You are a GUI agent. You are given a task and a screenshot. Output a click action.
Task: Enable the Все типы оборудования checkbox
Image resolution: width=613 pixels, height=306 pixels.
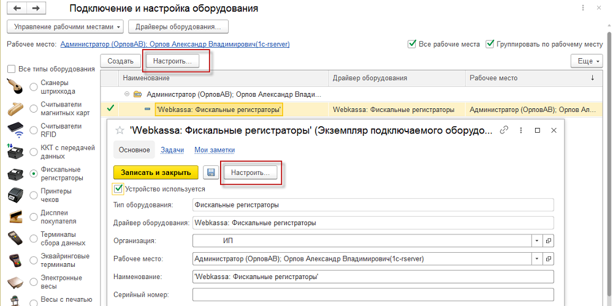[12, 69]
